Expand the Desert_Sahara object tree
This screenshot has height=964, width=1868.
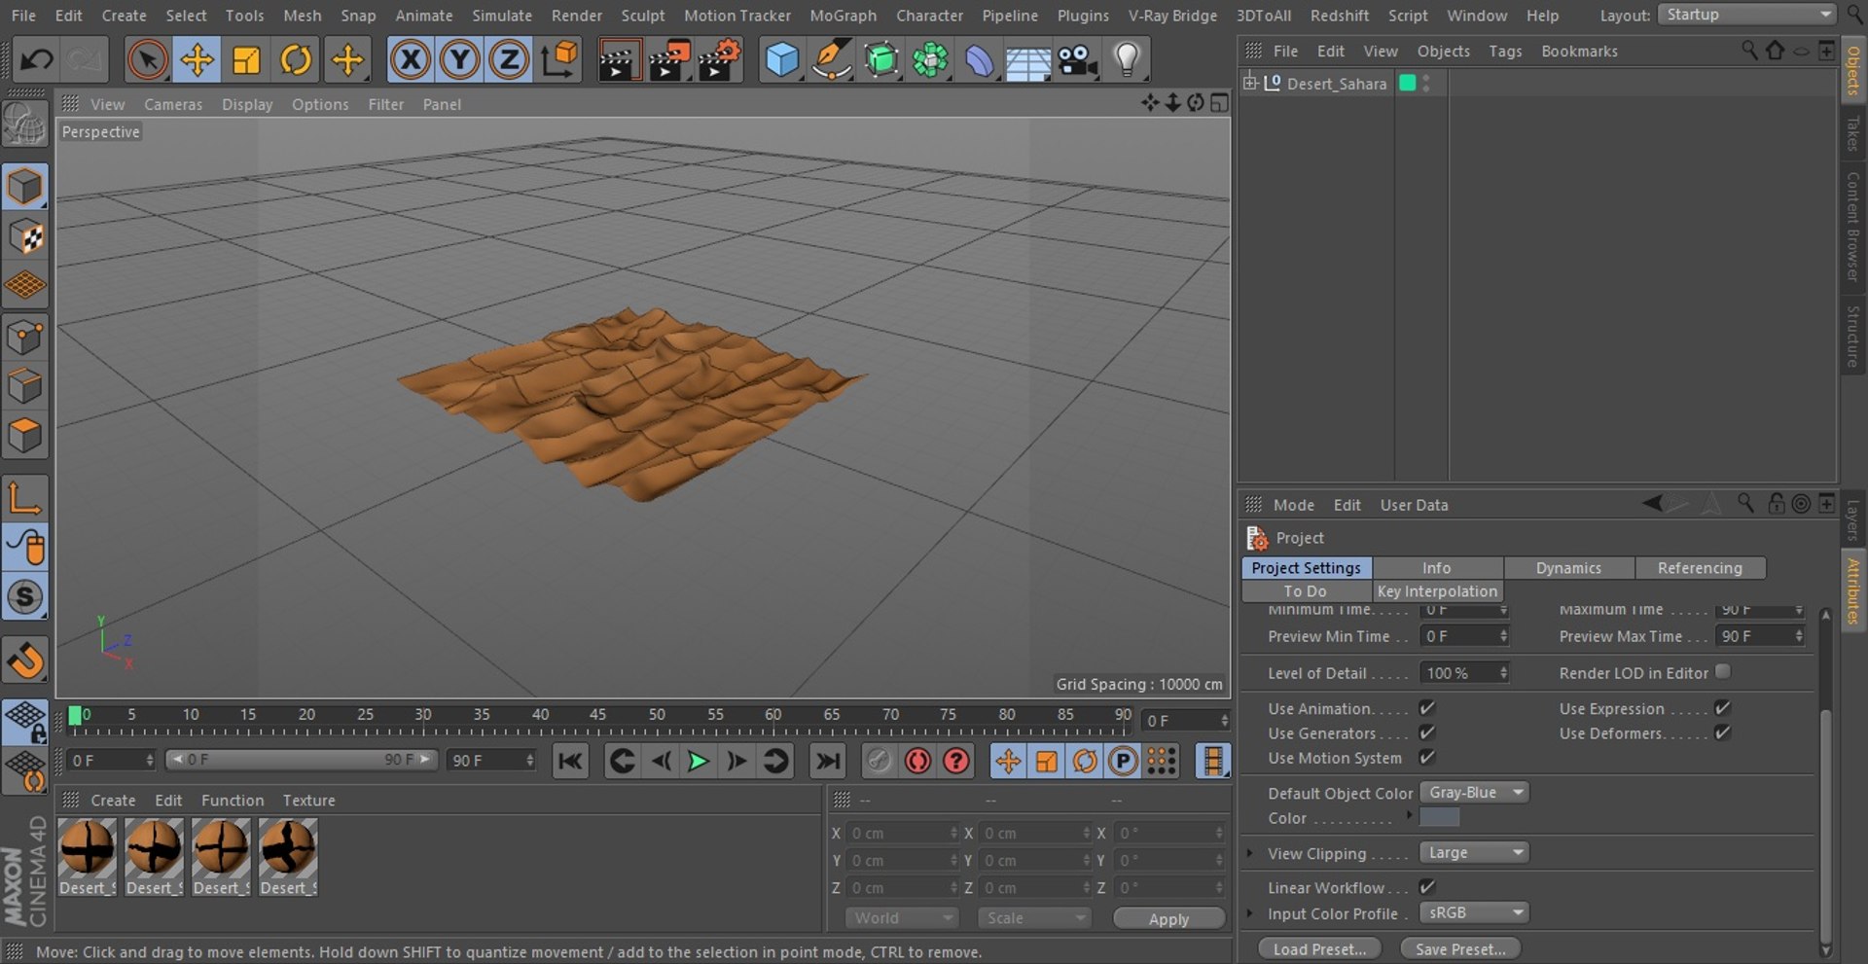(x=1250, y=83)
